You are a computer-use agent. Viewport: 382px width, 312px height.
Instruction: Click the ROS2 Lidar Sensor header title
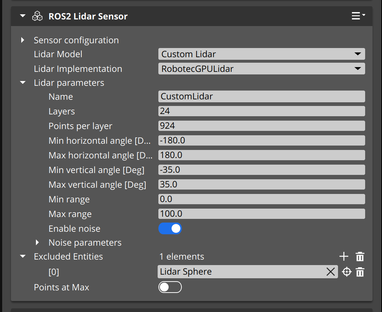coord(88,16)
